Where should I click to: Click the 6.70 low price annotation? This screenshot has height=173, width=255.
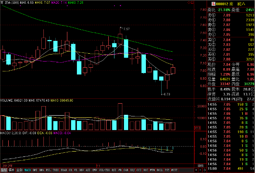[x=167, y=94]
